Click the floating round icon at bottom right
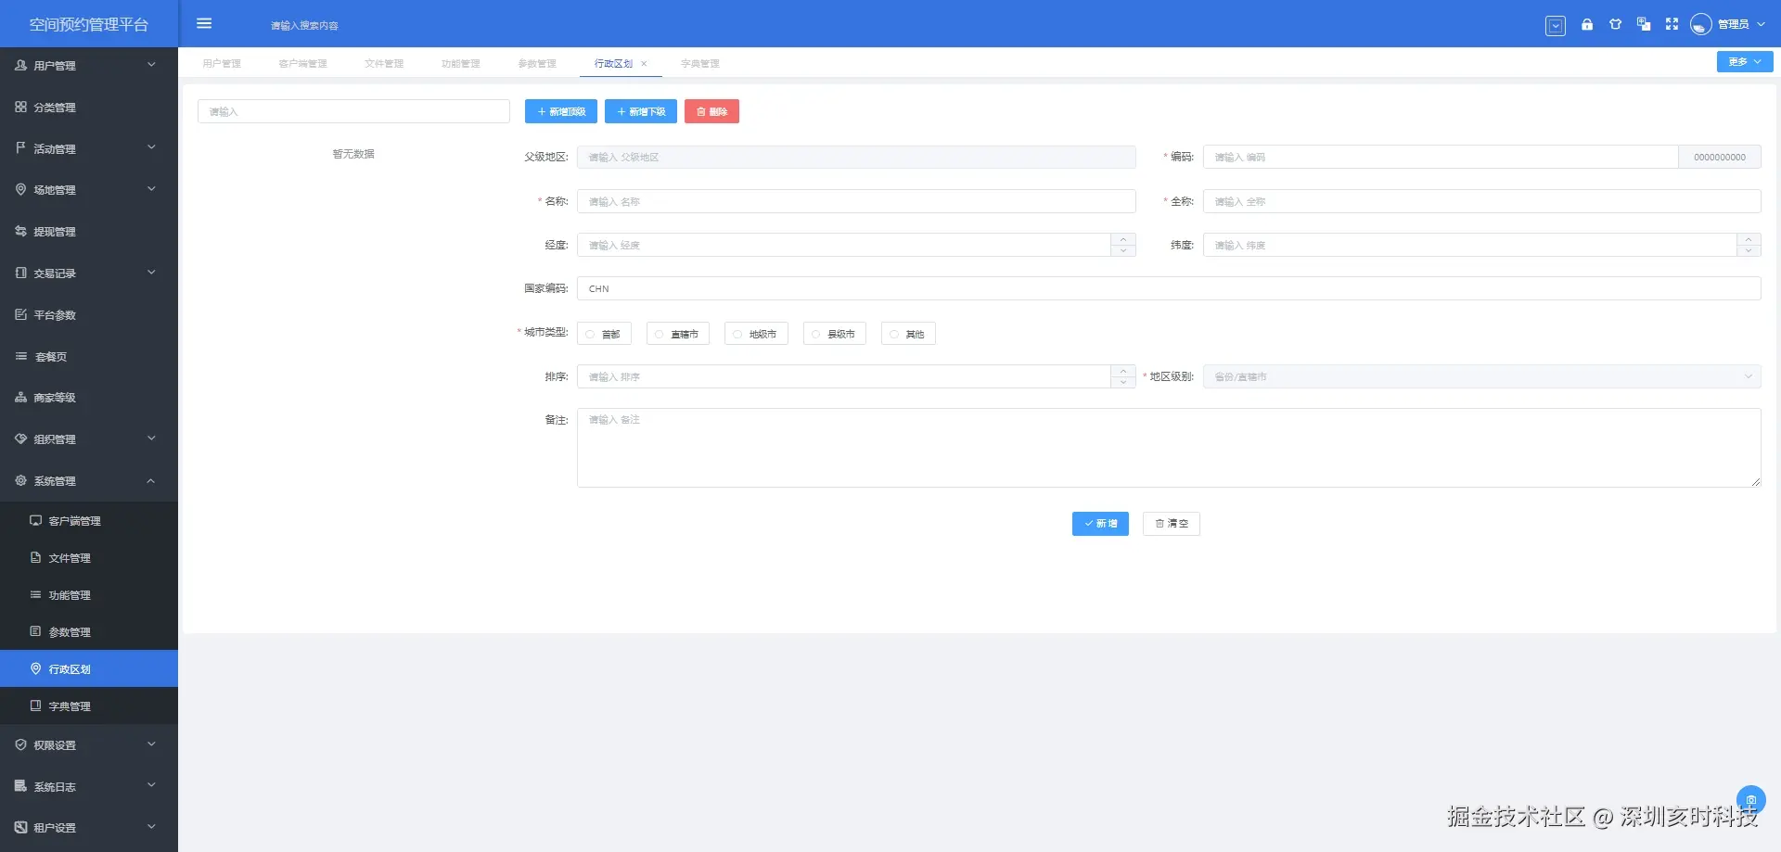1781x852 pixels. pos(1750,799)
